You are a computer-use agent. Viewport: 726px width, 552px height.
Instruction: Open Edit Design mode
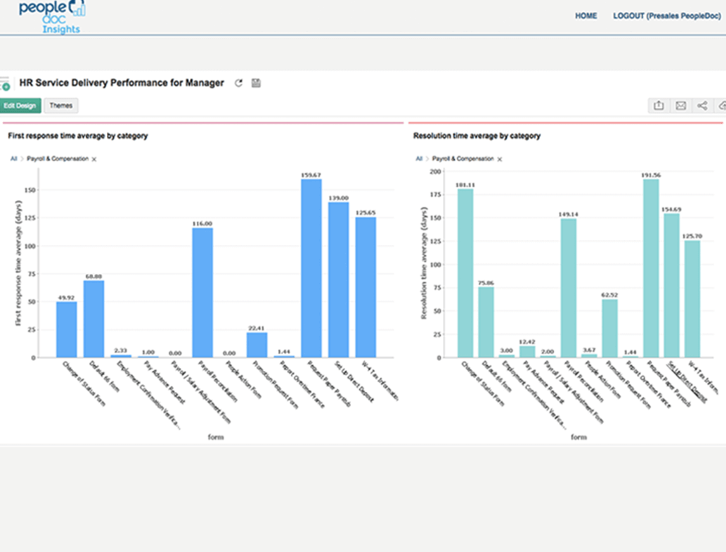tap(20, 105)
